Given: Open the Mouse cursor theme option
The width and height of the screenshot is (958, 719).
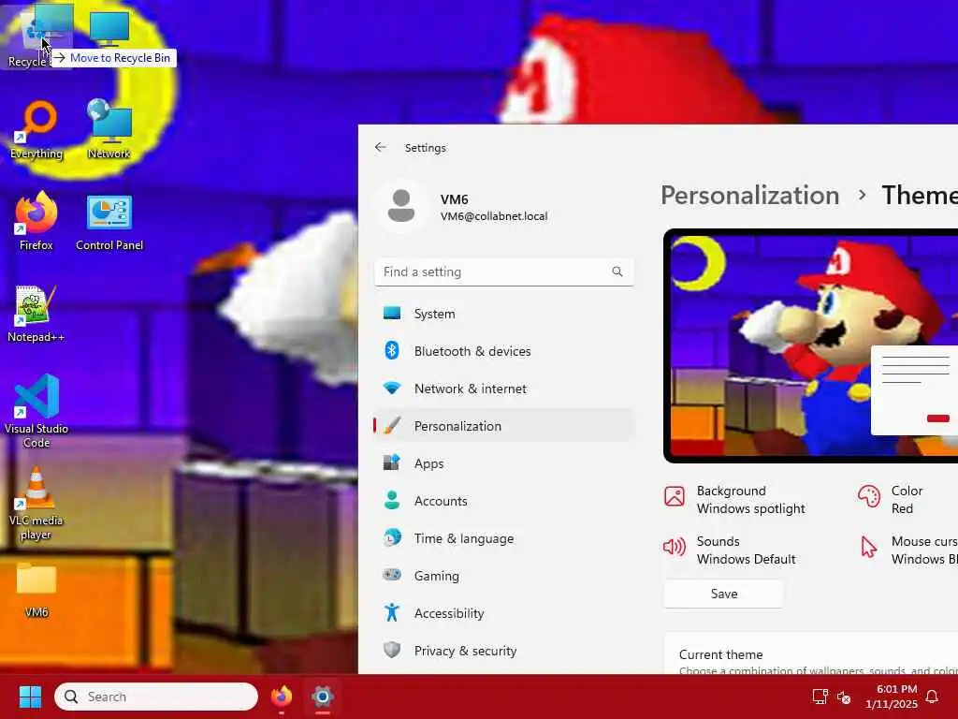Looking at the screenshot, I should tap(908, 550).
